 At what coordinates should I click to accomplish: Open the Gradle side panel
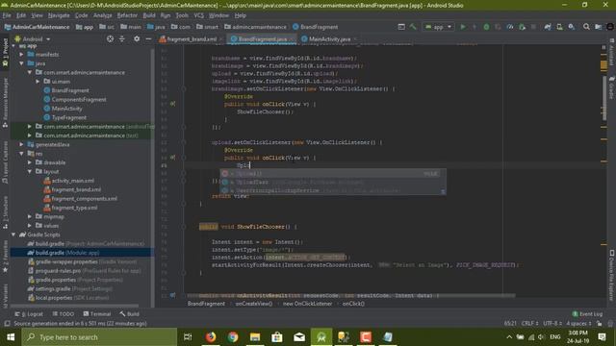tap(612, 87)
